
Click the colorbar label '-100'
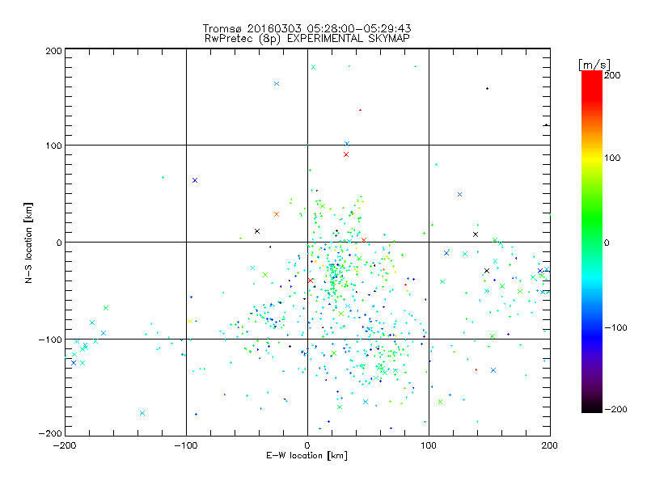pos(615,327)
